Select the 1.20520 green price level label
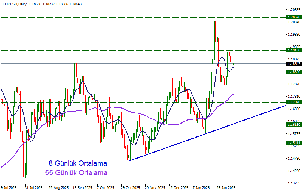The width and height of the screenshot is (303, 192). (x=293, y=17)
